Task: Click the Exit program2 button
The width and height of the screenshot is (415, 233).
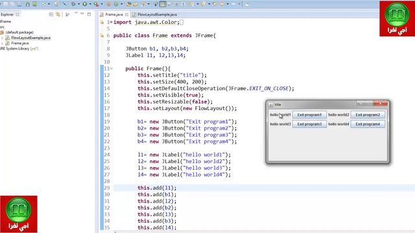Action: (368, 115)
